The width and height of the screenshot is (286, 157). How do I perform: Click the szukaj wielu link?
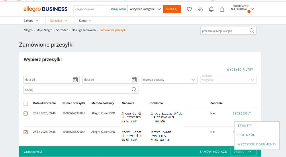(118, 9)
